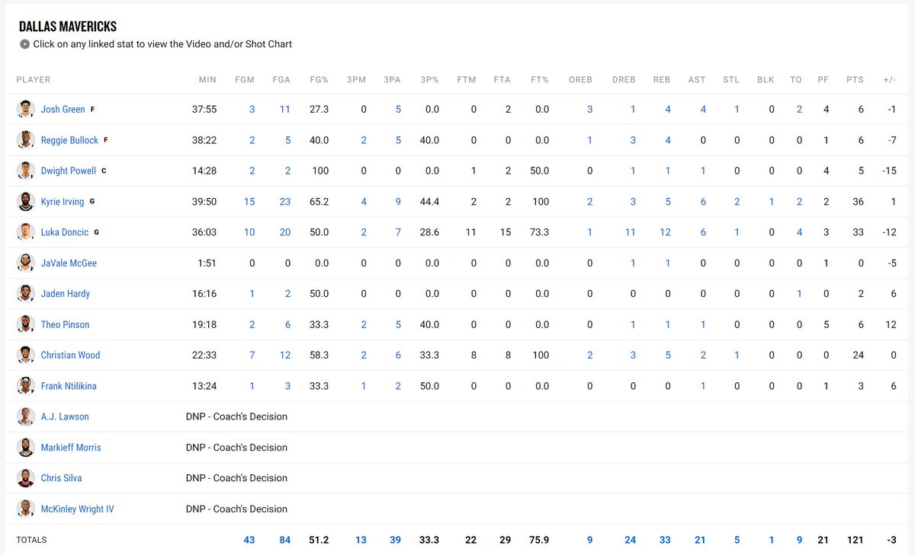Open Theo Pinson's headshot thumbnail
Image resolution: width=915 pixels, height=555 pixels.
(x=26, y=324)
